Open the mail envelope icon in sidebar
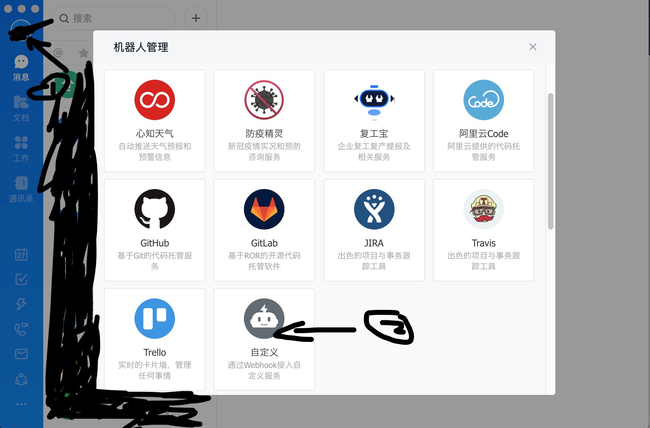Viewport: 650px width, 428px height. [21, 354]
